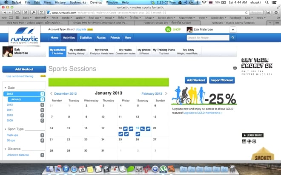Screen dimensions: 281x175
Task: Tick the Use combined filtering checkbox
Action: 4,76
